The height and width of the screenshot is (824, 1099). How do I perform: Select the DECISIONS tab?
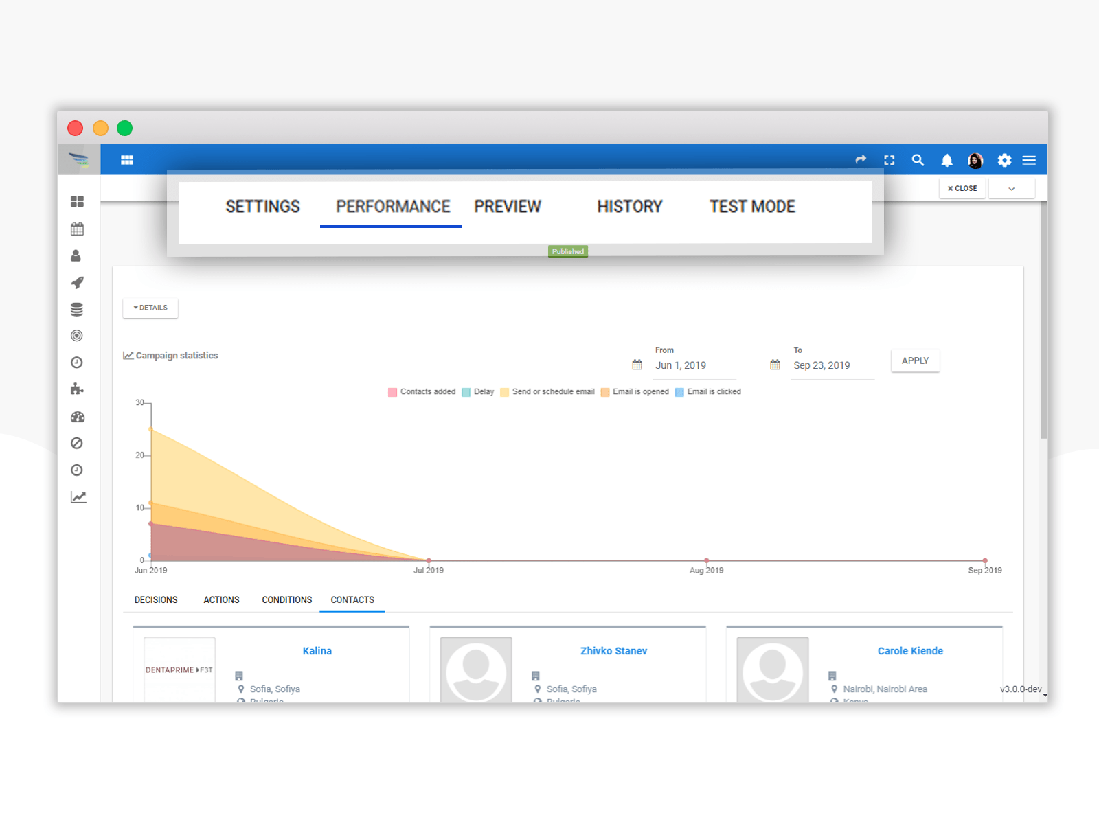click(156, 600)
